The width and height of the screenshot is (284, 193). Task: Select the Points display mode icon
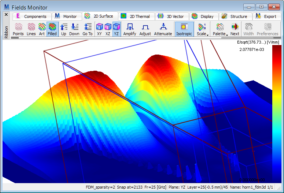[18, 29]
